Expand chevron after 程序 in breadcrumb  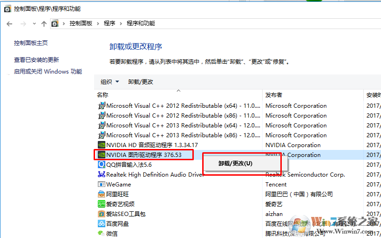(x=120, y=23)
